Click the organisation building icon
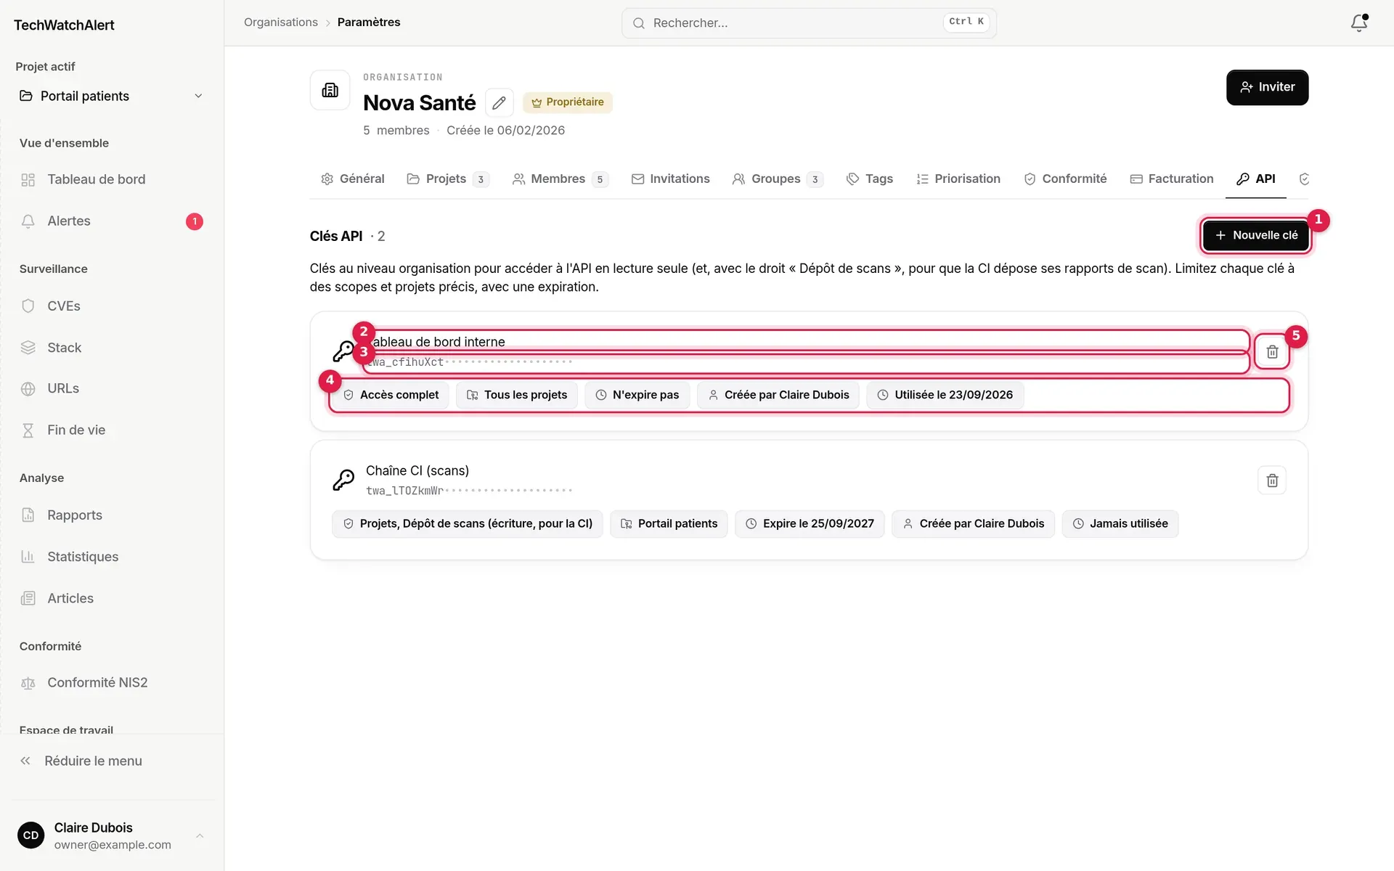 (x=330, y=90)
